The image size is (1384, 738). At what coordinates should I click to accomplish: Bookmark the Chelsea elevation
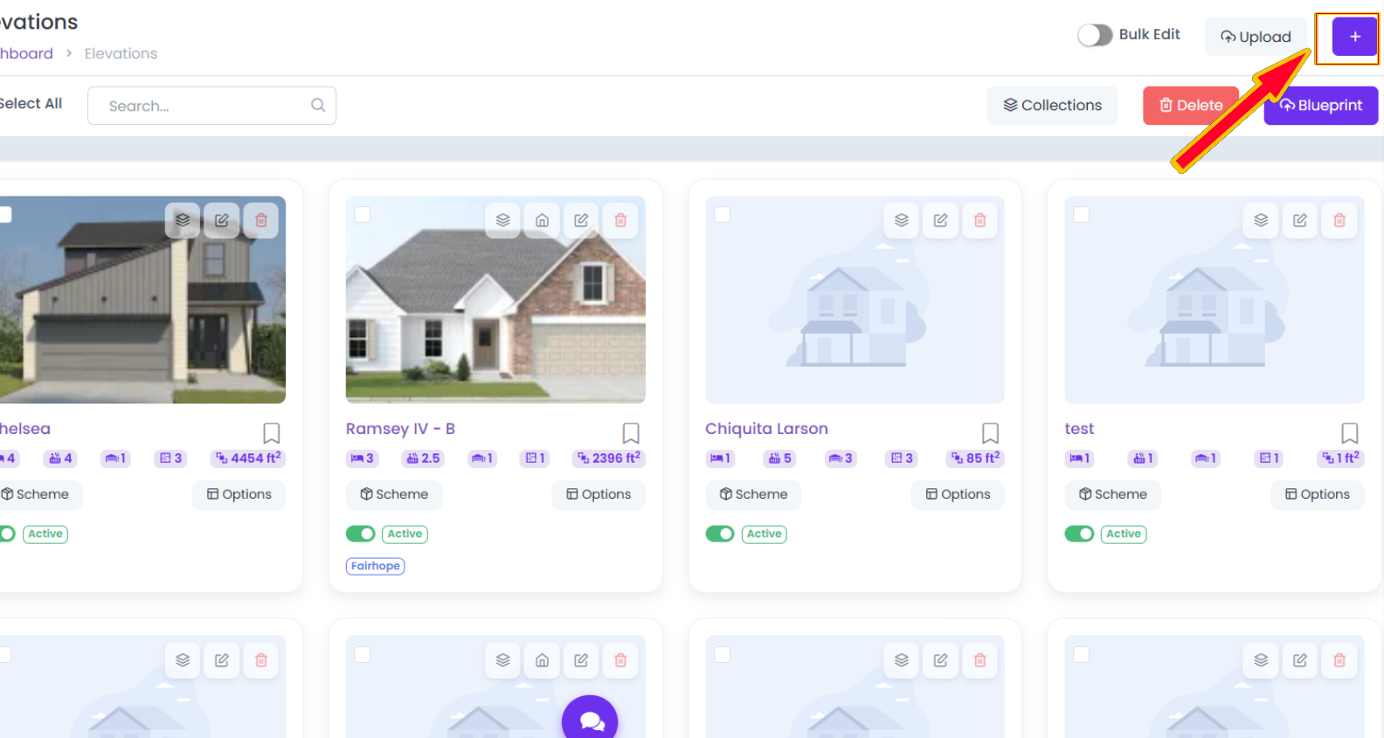pos(272,433)
